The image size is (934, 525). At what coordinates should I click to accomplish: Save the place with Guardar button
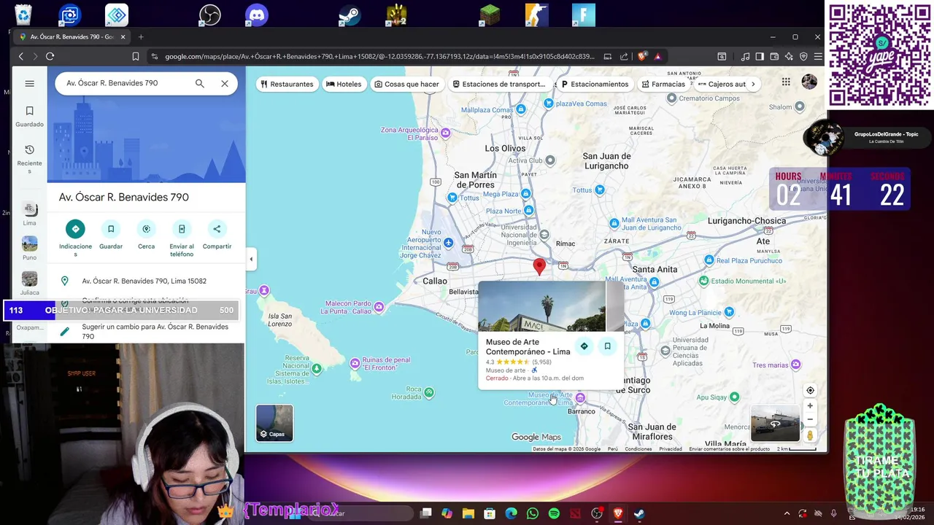(111, 236)
